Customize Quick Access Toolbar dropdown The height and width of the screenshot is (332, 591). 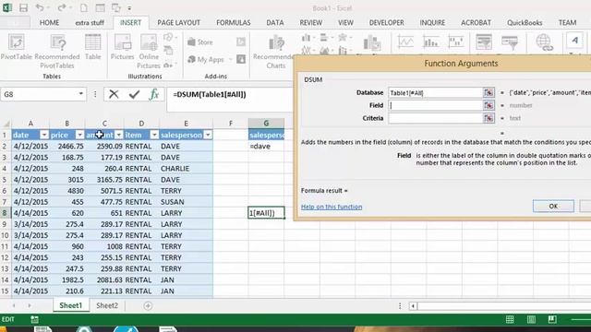tap(129, 8)
